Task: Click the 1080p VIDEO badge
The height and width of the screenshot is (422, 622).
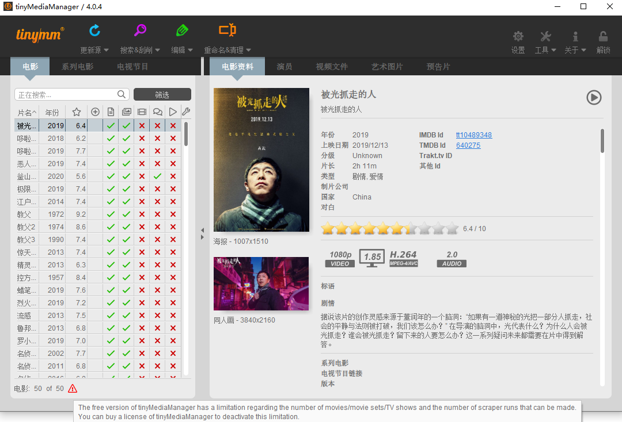Action: point(340,259)
